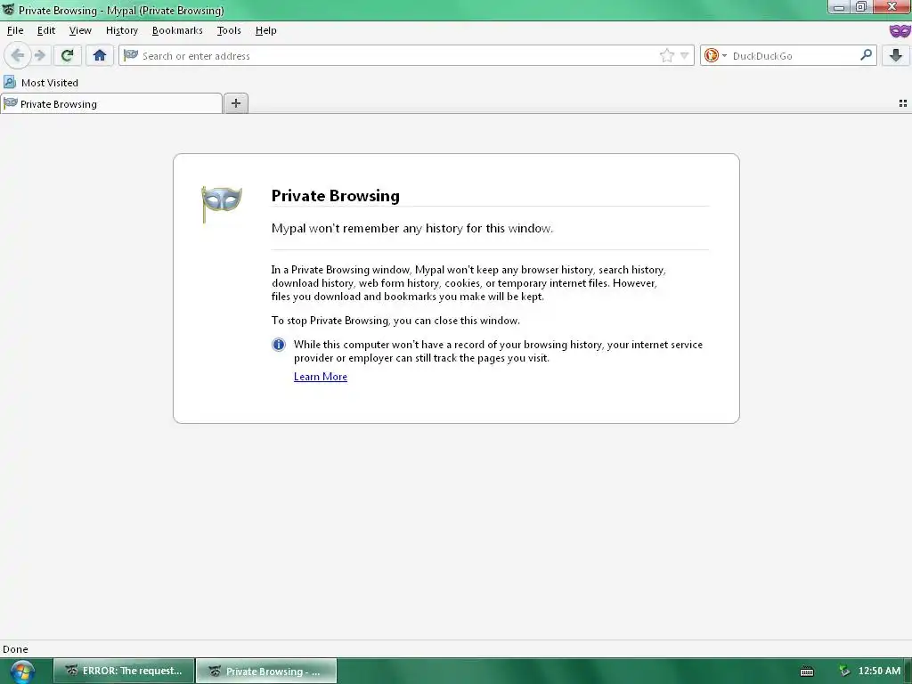Expand the address bar history dropdown arrow
This screenshot has width=912, height=684.
(x=685, y=56)
